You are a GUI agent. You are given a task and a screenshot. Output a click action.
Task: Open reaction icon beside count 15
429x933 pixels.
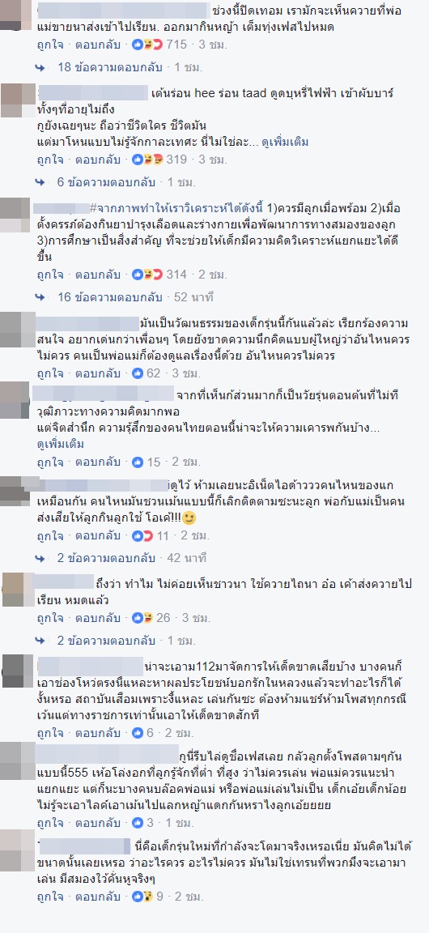click(138, 462)
